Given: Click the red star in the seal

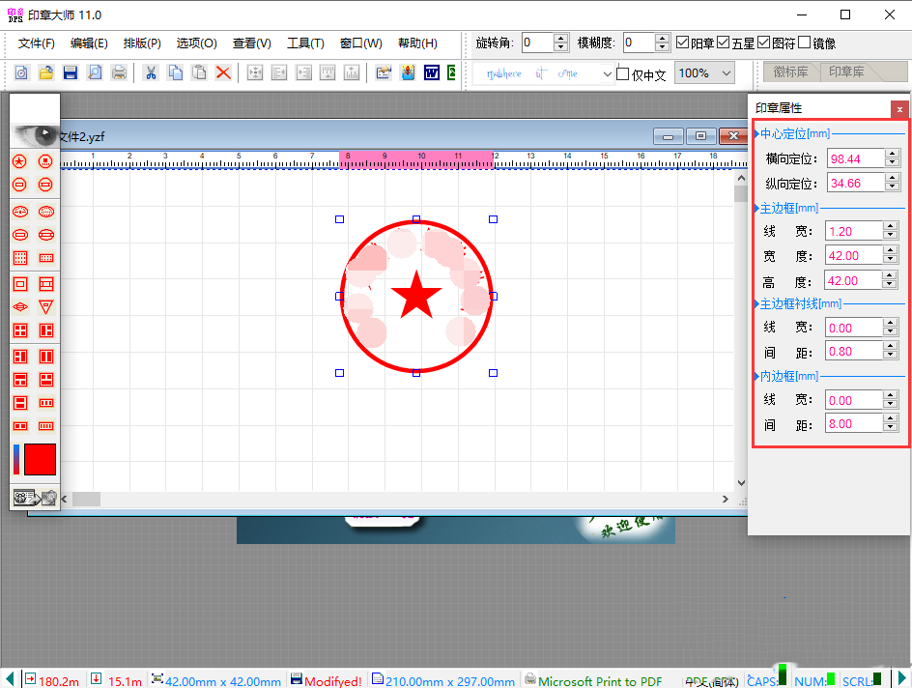Looking at the screenshot, I should pyautogui.click(x=416, y=295).
